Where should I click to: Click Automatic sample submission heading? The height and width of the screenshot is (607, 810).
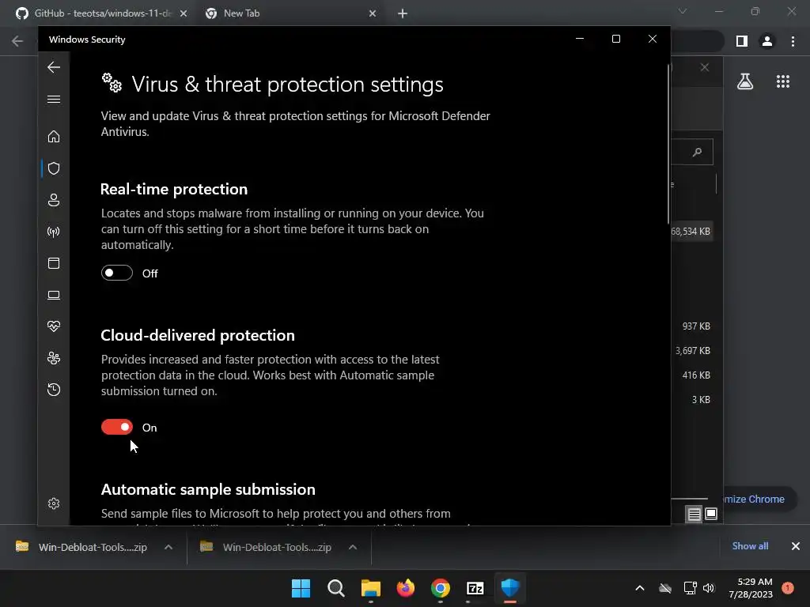tap(208, 490)
